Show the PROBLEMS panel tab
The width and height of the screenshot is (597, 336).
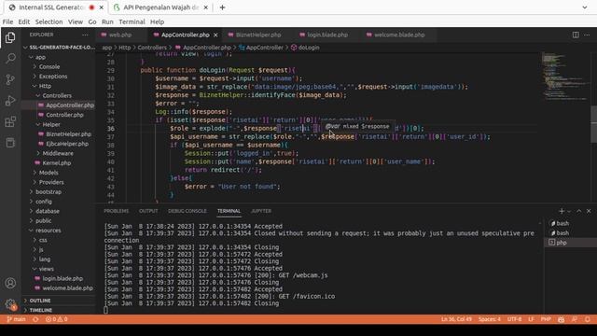116,211
